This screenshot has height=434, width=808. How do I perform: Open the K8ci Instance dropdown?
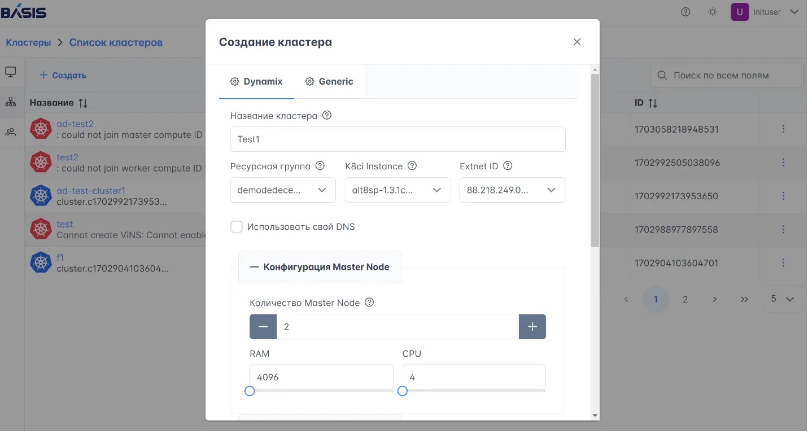pos(398,190)
